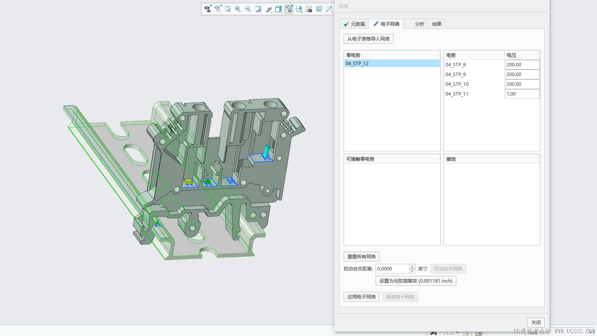Viewport: 597px width, 336px height.
Task: Edit the voltage field for 04_STP_8
Action: click(x=522, y=65)
